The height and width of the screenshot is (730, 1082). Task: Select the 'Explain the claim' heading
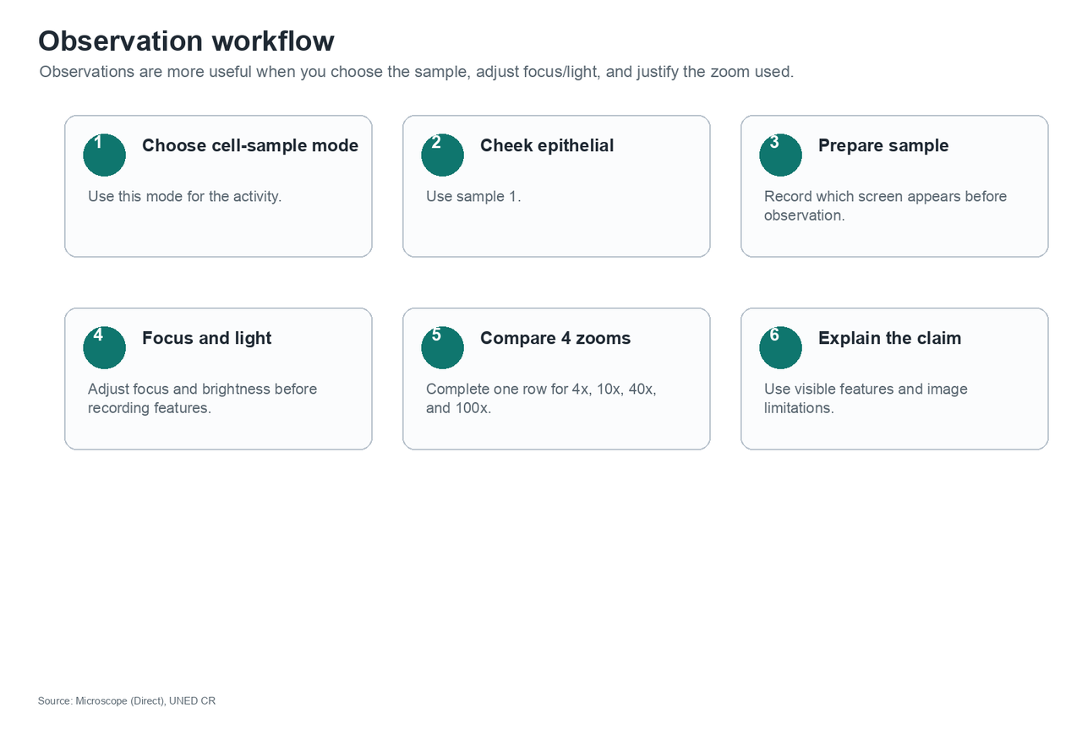[889, 338]
